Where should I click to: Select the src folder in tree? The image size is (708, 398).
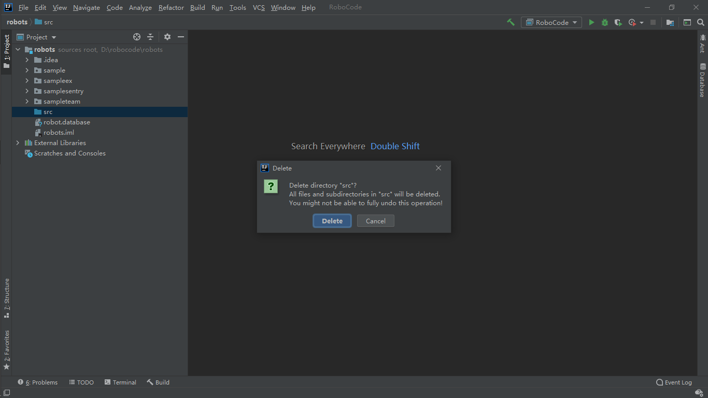coord(100,112)
